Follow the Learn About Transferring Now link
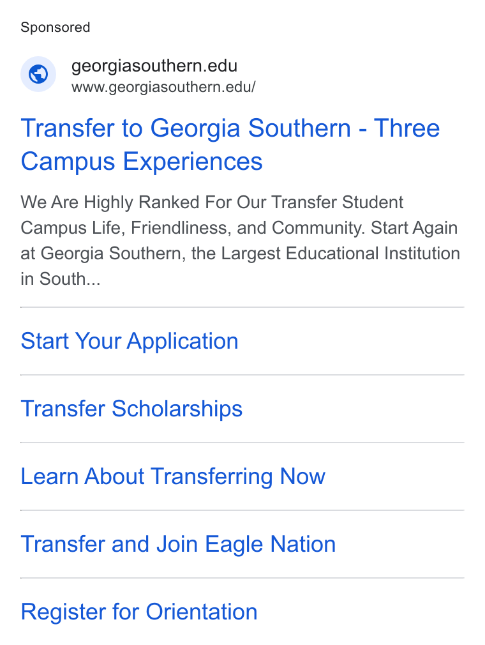The width and height of the screenshot is (485, 645). click(173, 476)
